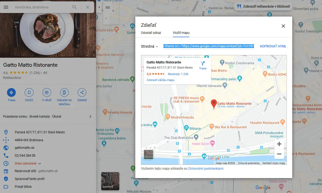This screenshot has height=193, width=322.
Task: Click The Club Bratislava marker
Action: point(196,137)
